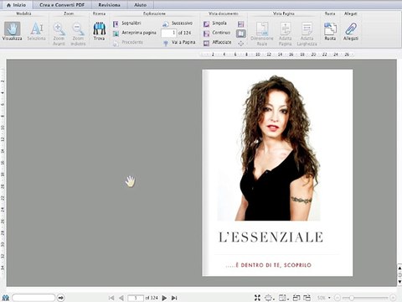Choose Affacciate facing pages view
This screenshot has height=302, width=402.
pos(218,43)
